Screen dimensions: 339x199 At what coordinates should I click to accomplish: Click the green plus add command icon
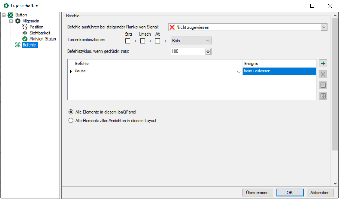323,64
